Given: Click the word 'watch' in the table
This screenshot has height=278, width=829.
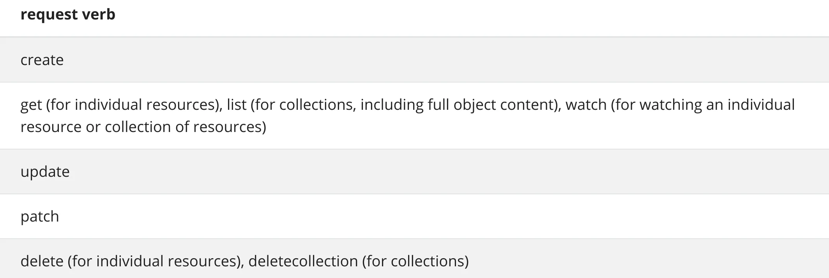Looking at the screenshot, I should (x=586, y=105).
